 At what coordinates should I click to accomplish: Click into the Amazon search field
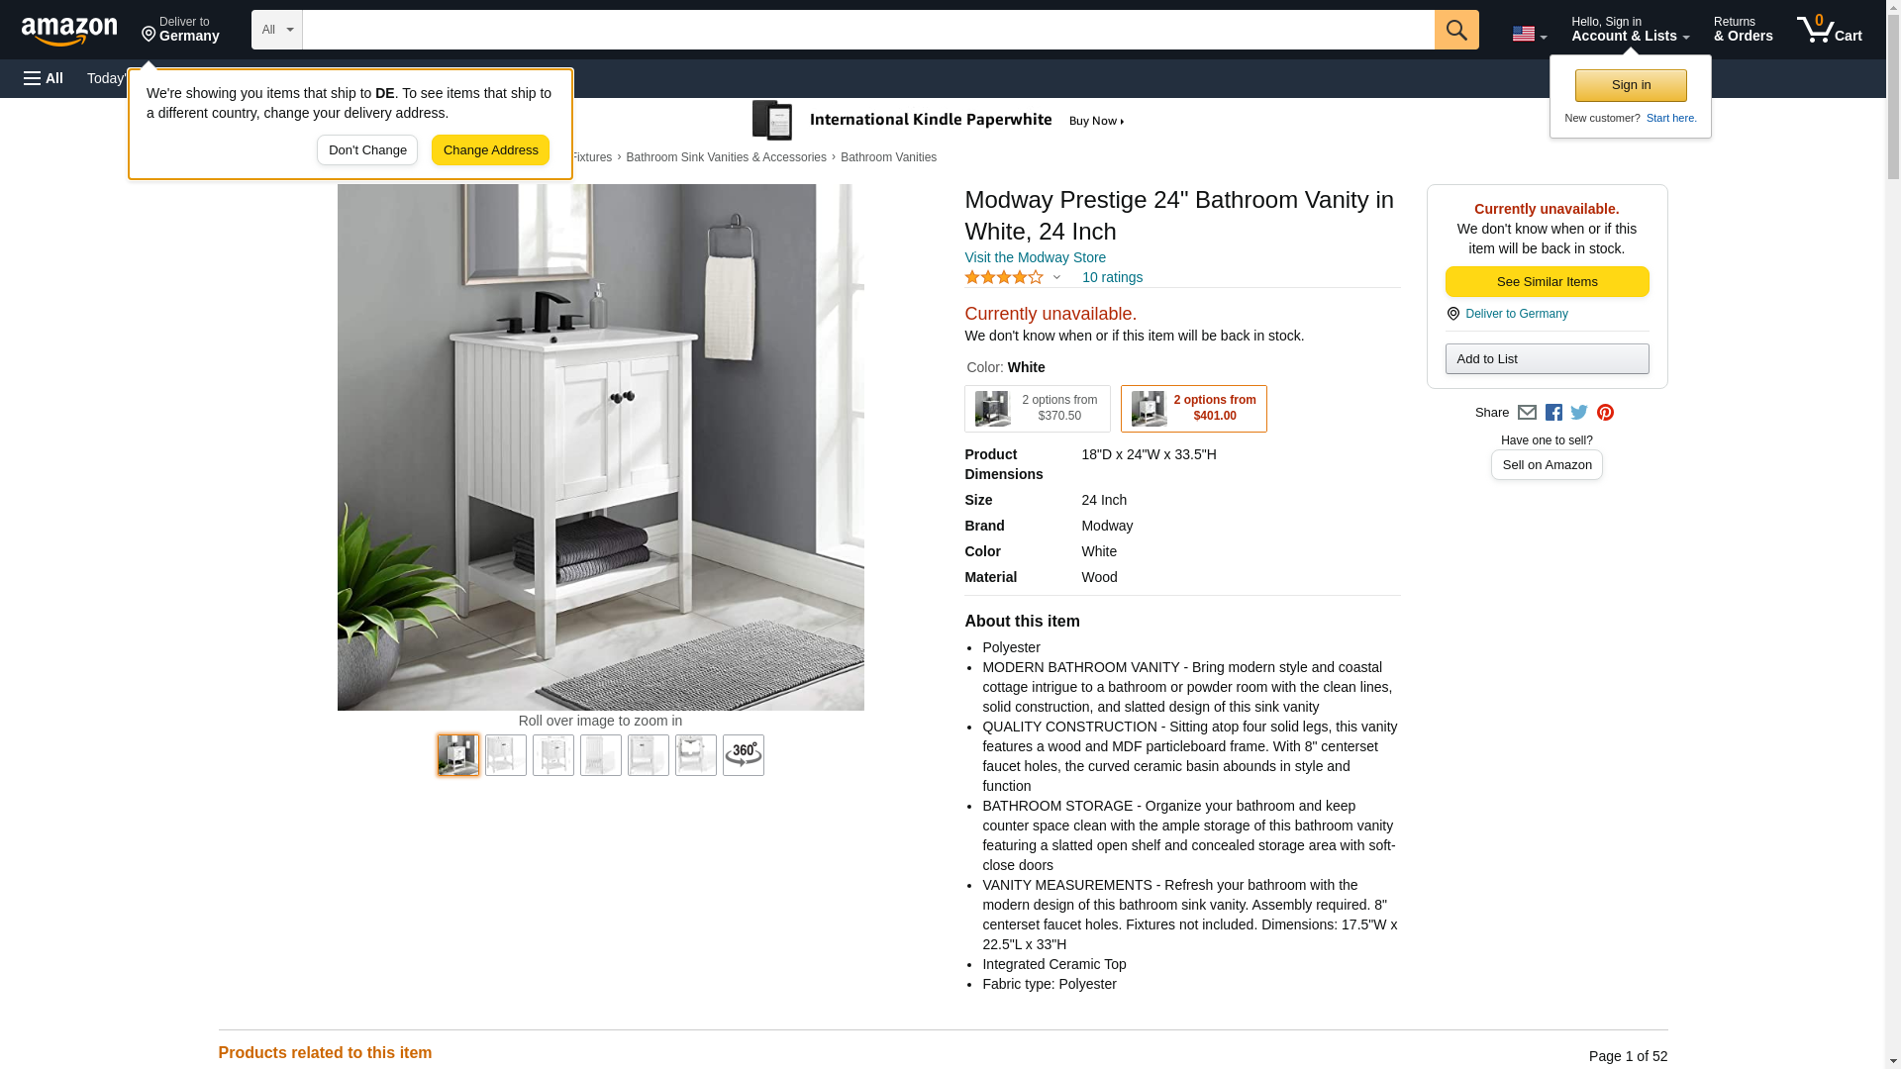[x=867, y=30]
